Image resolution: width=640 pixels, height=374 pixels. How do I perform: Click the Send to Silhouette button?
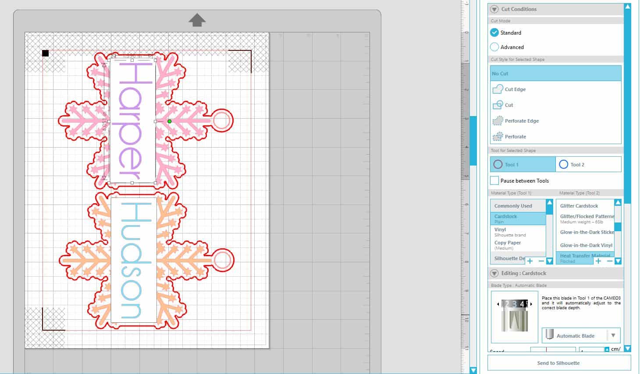coord(558,363)
